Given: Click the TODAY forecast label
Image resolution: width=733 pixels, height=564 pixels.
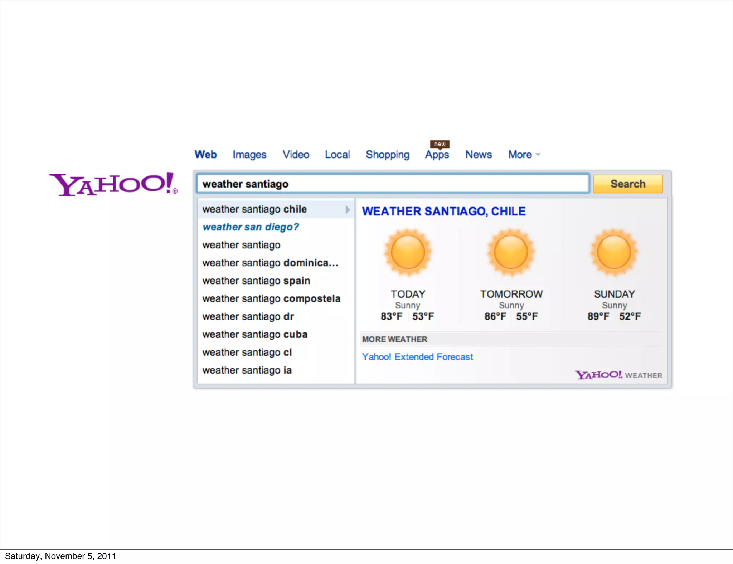Looking at the screenshot, I should tap(408, 294).
